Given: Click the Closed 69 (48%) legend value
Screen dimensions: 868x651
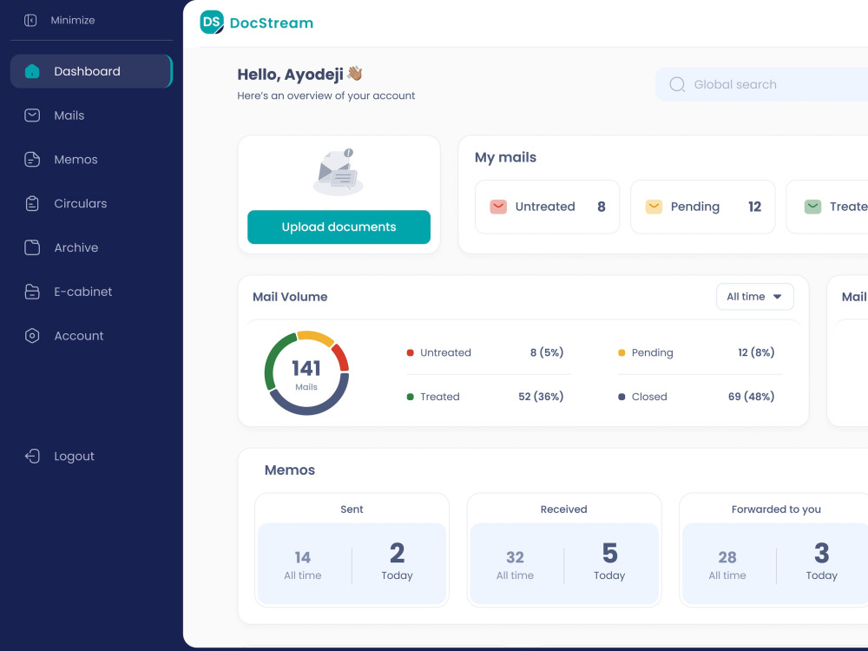Looking at the screenshot, I should 751,397.
